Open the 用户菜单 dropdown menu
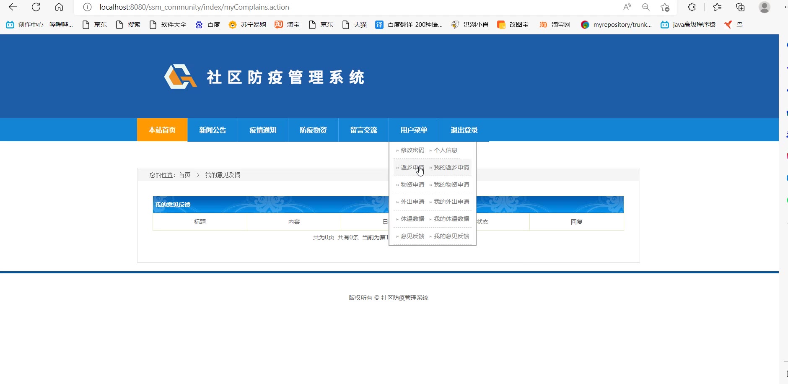 [x=414, y=130]
